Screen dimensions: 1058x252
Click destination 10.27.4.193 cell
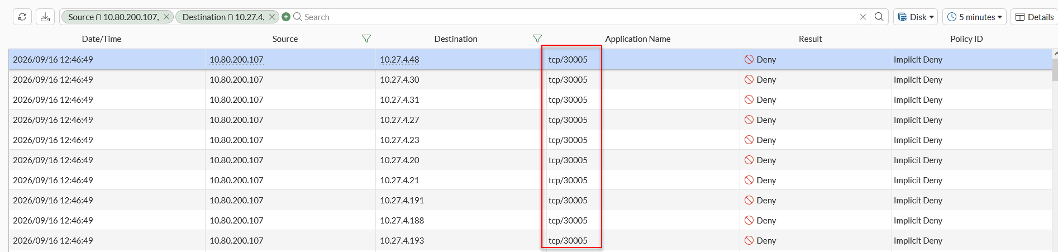(402, 241)
